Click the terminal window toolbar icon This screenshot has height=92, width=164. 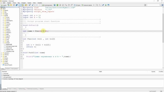click(108, 5)
